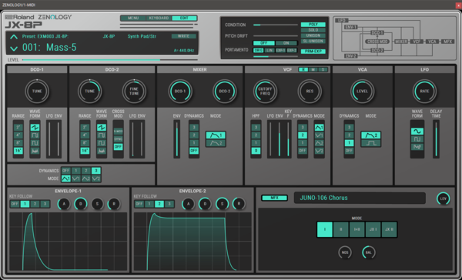Go to next preset with down chevron

tap(14, 48)
